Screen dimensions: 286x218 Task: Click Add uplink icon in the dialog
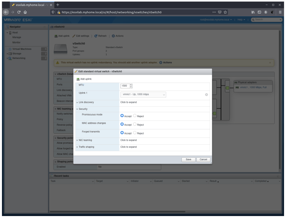tap(78, 79)
